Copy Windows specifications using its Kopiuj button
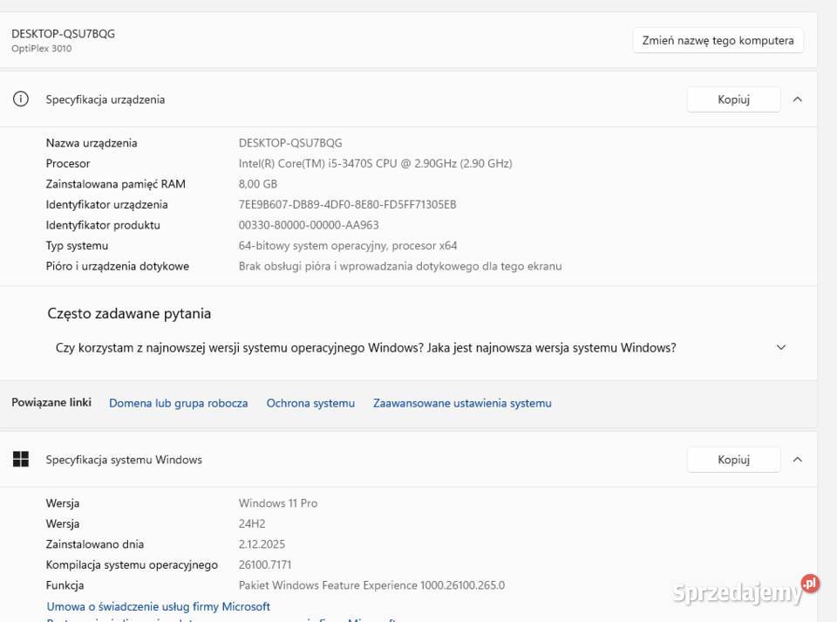 coord(733,460)
